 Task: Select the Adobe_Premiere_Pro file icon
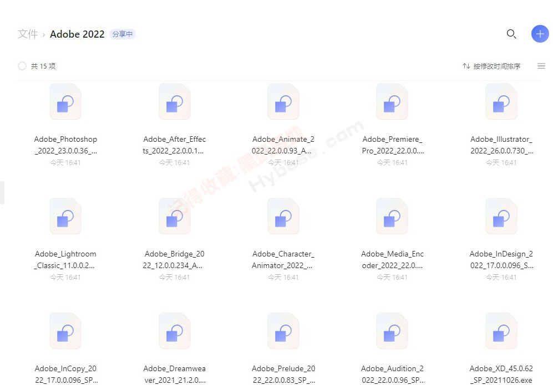coord(392,102)
